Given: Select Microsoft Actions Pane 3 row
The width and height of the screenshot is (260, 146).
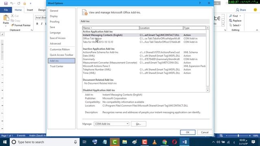Looking at the screenshot, I should click(144, 66).
